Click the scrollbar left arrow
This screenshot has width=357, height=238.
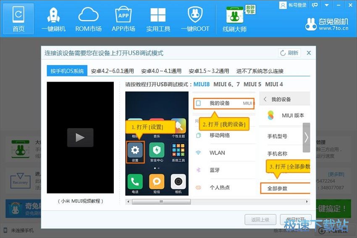point(129,201)
